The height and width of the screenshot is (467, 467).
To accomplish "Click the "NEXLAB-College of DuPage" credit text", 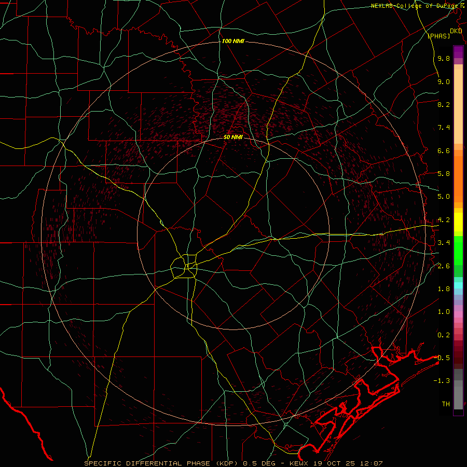I will click(416, 6).
